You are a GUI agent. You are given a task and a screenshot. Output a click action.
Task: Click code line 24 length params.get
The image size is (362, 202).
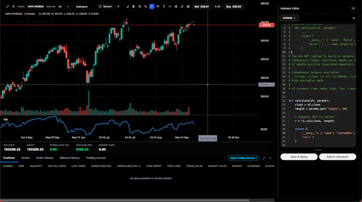pos(321,109)
